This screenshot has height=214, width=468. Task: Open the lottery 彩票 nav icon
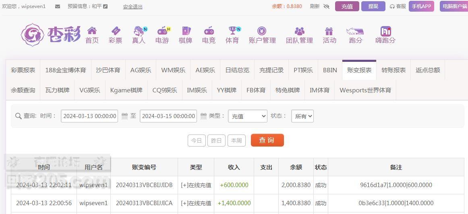click(115, 31)
